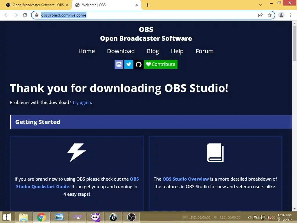The image size is (297, 223).
Task: Click the browser forward arrow
Action: tap(16, 15)
